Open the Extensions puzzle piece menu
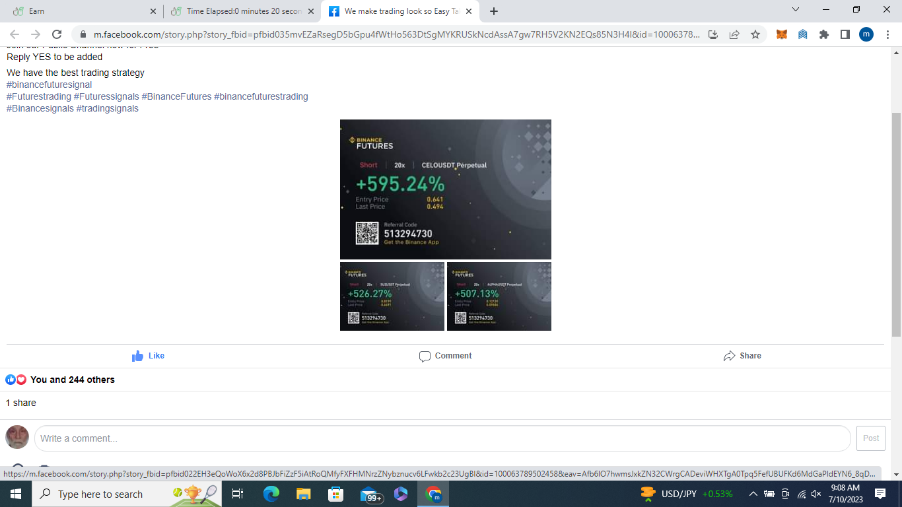This screenshot has width=902, height=507. pyautogui.click(x=824, y=34)
